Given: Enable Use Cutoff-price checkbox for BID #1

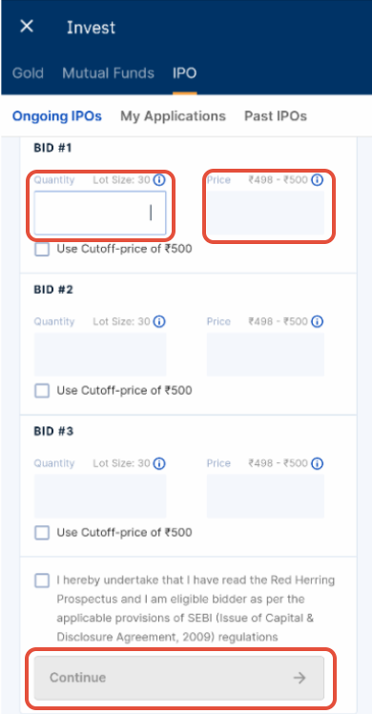Looking at the screenshot, I should pyautogui.click(x=42, y=250).
